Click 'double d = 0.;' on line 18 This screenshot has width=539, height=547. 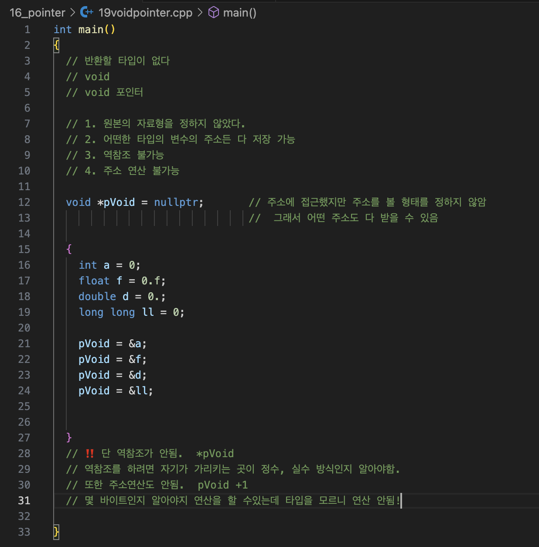tap(122, 297)
